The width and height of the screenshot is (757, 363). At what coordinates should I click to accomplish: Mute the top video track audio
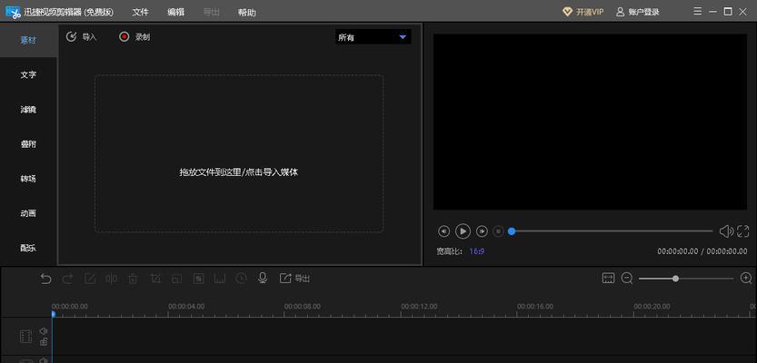pos(44,330)
